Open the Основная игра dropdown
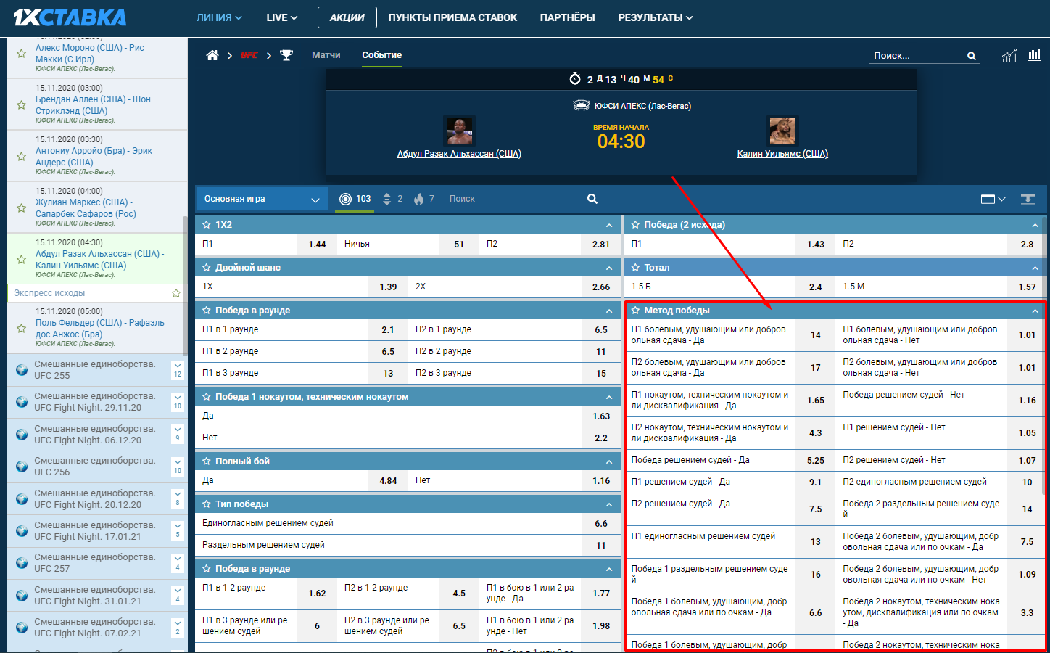Viewport: 1050px width, 653px height. pyautogui.click(x=261, y=199)
